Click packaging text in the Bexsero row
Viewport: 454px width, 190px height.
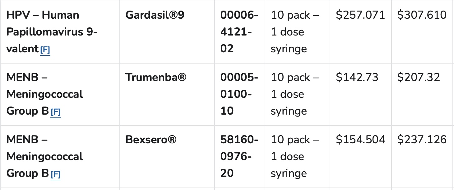coord(295,156)
